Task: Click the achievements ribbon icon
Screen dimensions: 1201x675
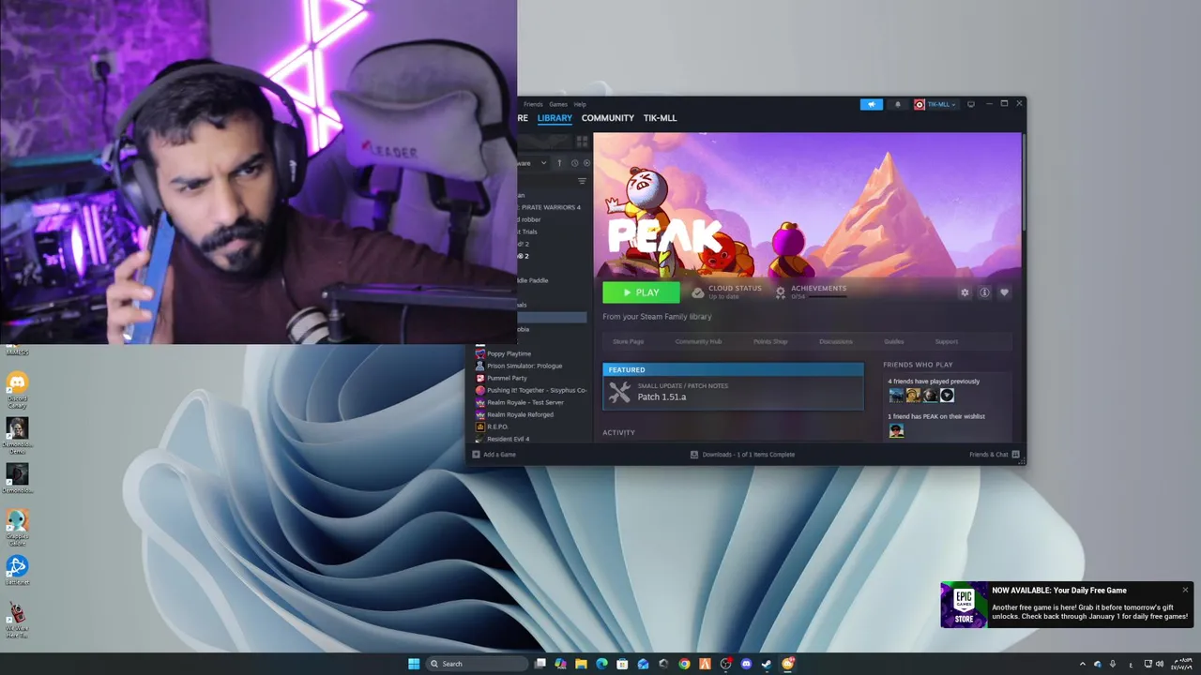Action: [780, 292]
